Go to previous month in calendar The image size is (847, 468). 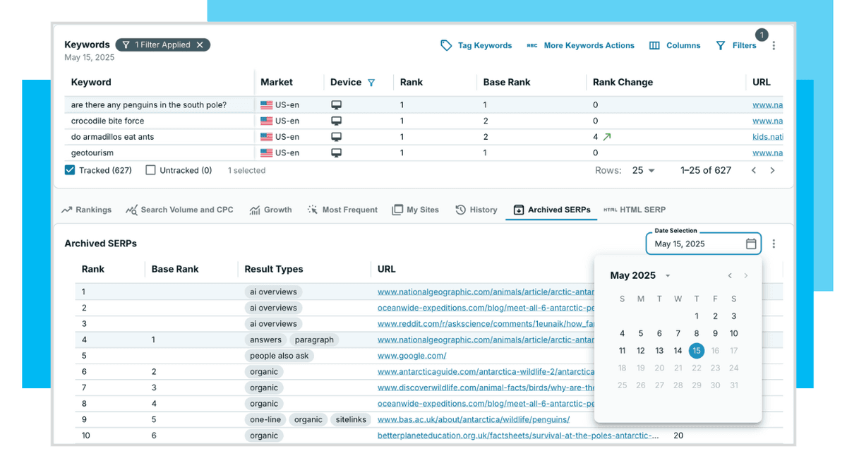click(x=730, y=276)
